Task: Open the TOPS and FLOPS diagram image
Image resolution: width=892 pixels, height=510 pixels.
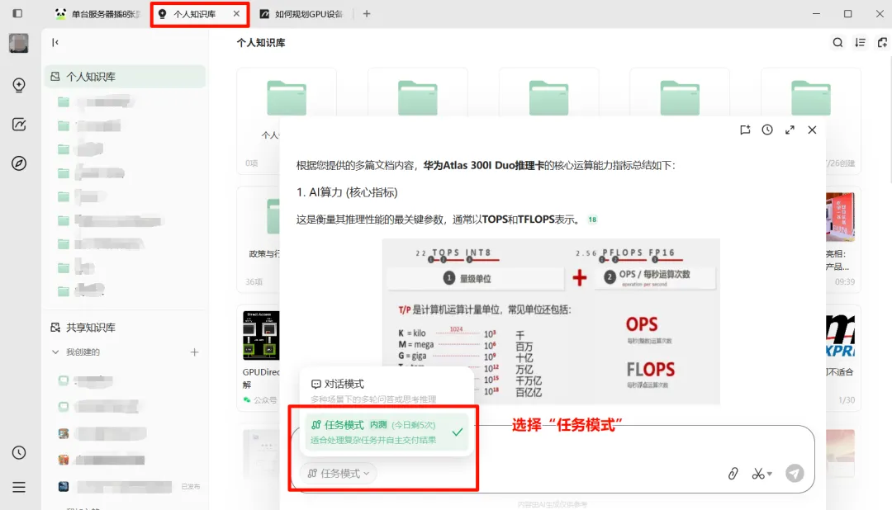Action: coord(551,321)
